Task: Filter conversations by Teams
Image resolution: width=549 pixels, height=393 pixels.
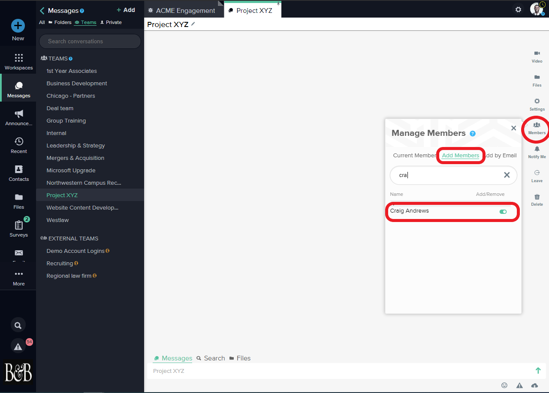Action: coord(85,22)
